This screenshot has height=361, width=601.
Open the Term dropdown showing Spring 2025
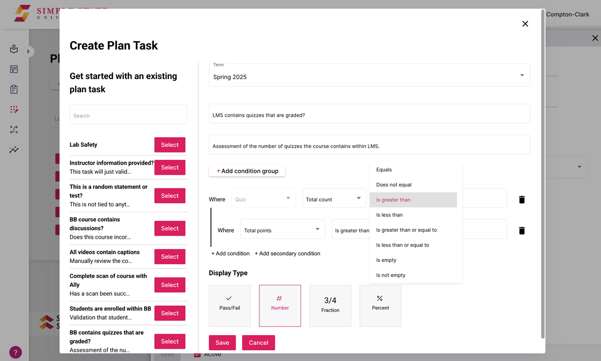[x=369, y=75]
